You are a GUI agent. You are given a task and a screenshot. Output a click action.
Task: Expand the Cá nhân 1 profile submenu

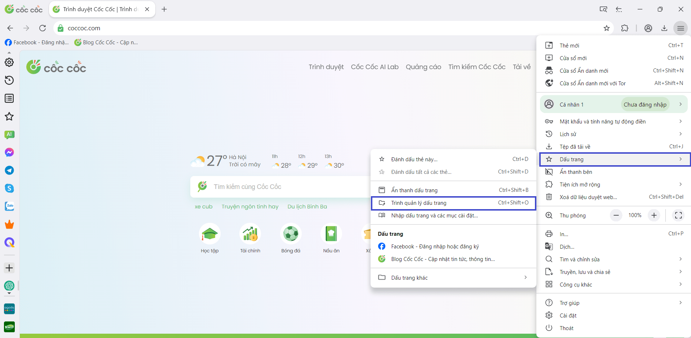[x=614, y=104]
